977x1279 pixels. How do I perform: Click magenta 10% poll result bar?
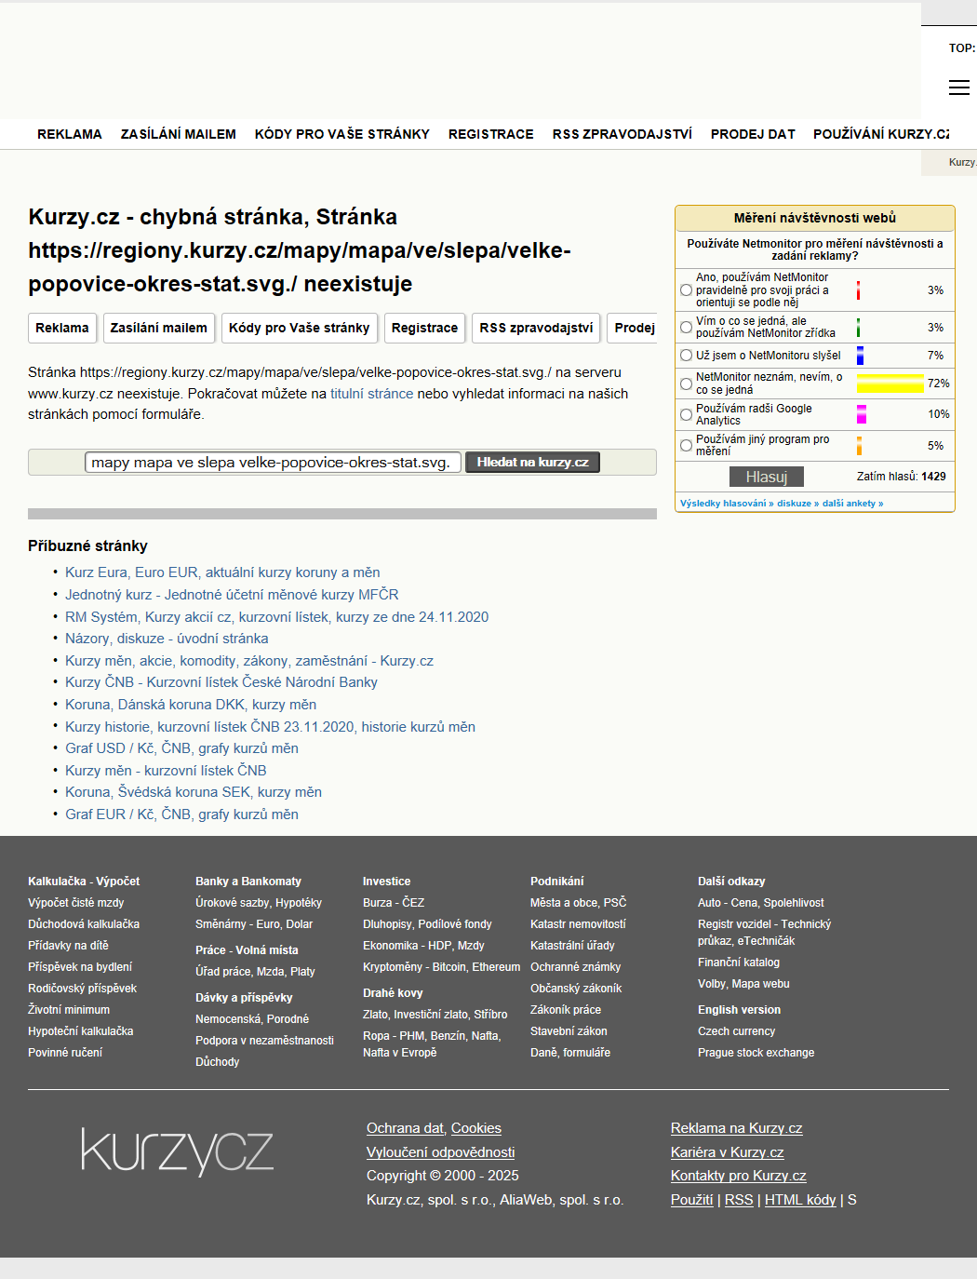coord(862,414)
